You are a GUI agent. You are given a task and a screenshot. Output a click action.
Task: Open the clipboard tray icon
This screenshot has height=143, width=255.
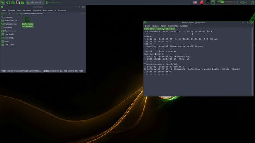pos(213,2)
